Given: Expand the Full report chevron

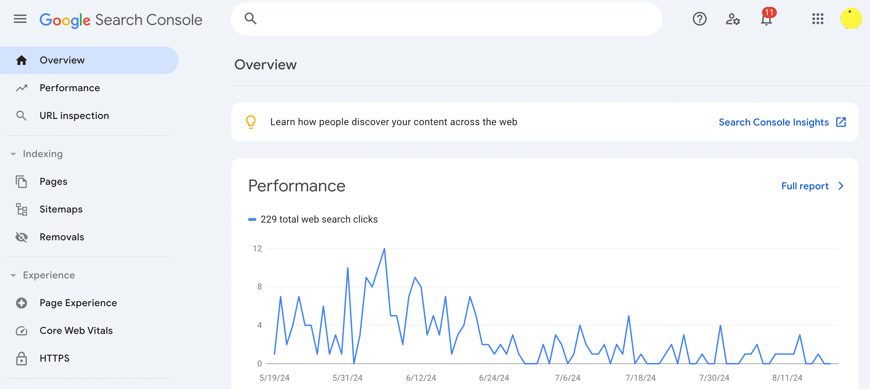Looking at the screenshot, I should [x=841, y=186].
